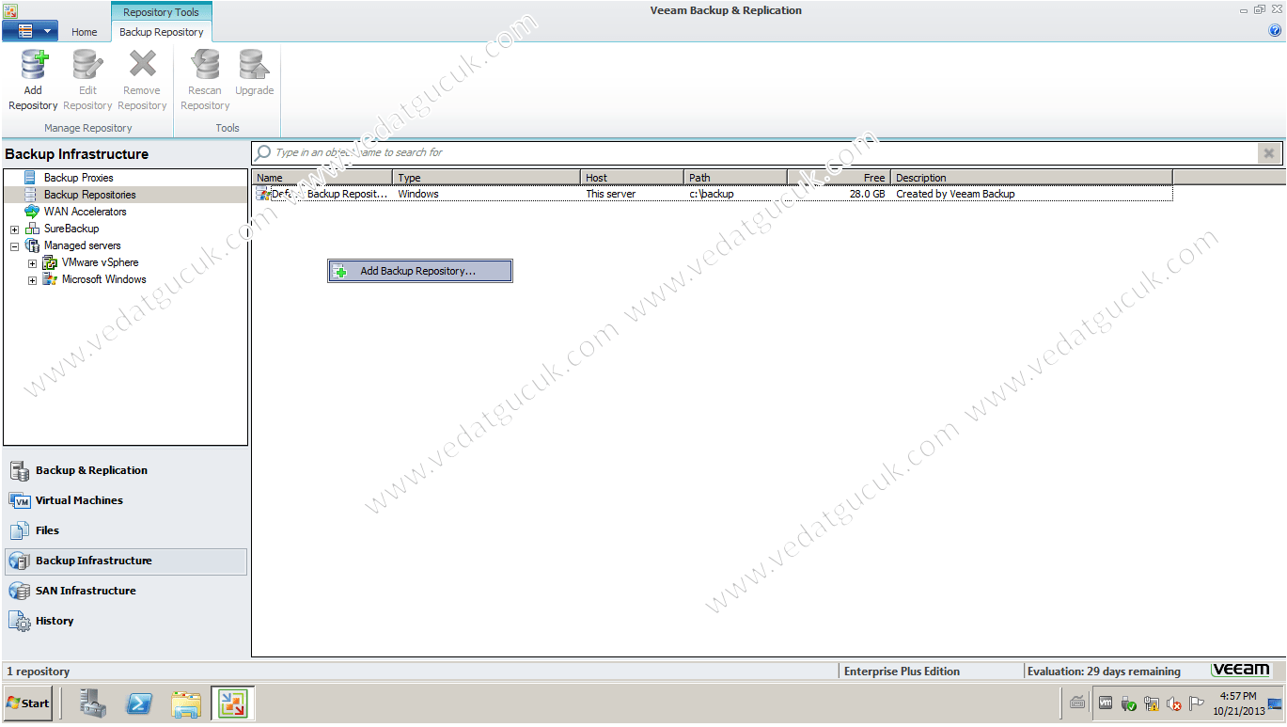Select Backup Proxies in the tree
Screen dimensions: 1287x727
(x=78, y=178)
